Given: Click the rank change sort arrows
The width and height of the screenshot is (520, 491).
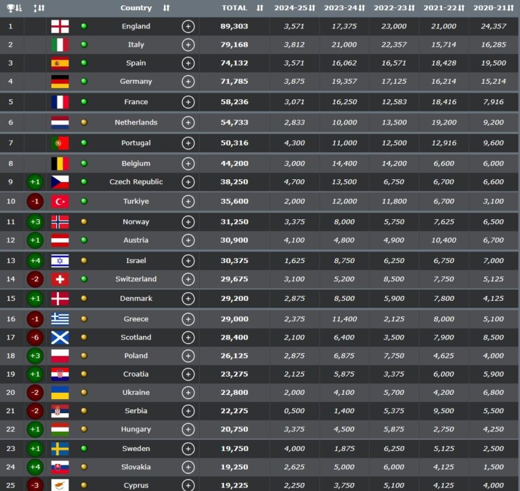Looking at the screenshot, I should tap(39, 8).
